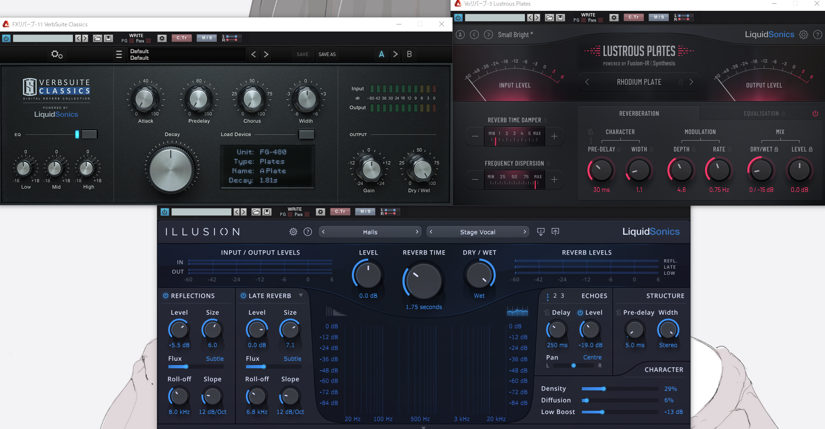This screenshot has width=825, height=429.
Task: Open Halls category dropdown in Illusion
Action: tap(370, 232)
